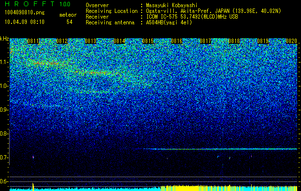Click the 1.1 kHz axis label
The image size is (301, 191).
tap(3, 62)
